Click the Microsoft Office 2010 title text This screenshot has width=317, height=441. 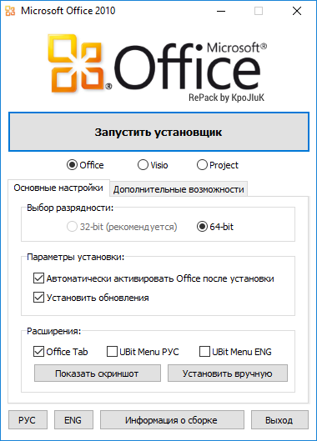click(68, 11)
